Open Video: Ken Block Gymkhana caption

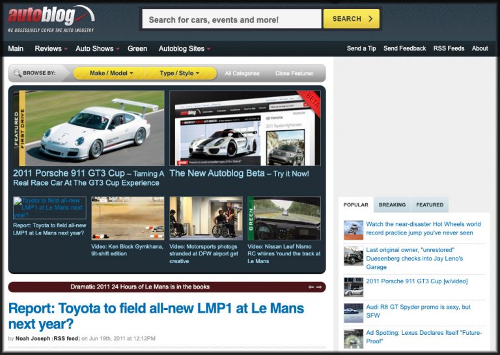127,250
